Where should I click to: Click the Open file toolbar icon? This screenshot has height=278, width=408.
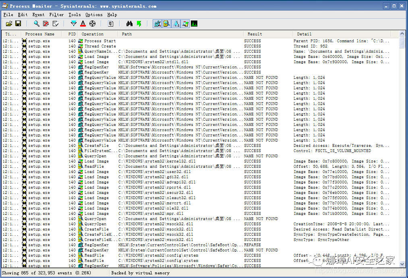pyautogui.click(x=9, y=24)
